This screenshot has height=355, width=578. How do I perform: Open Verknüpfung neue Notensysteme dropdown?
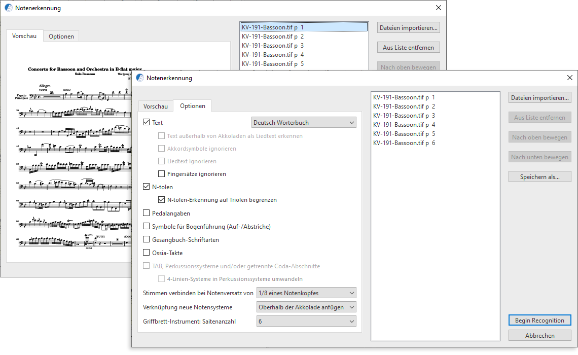click(306, 307)
